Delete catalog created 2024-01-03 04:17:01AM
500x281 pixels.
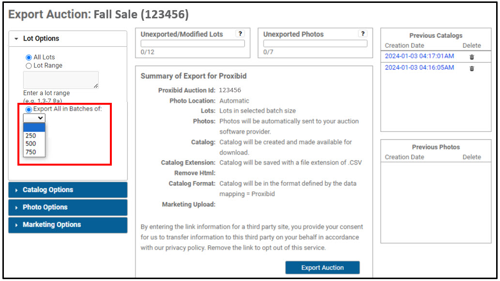[x=470, y=56]
